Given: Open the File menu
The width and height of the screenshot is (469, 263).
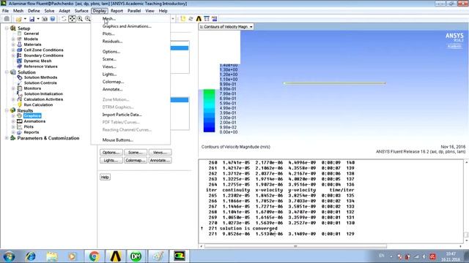Looking at the screenshot, I should tap(5, 11).
